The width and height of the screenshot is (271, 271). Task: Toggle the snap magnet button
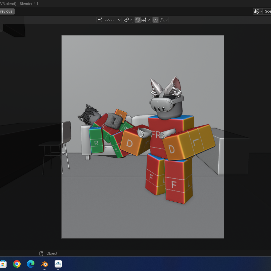(138, 20)
